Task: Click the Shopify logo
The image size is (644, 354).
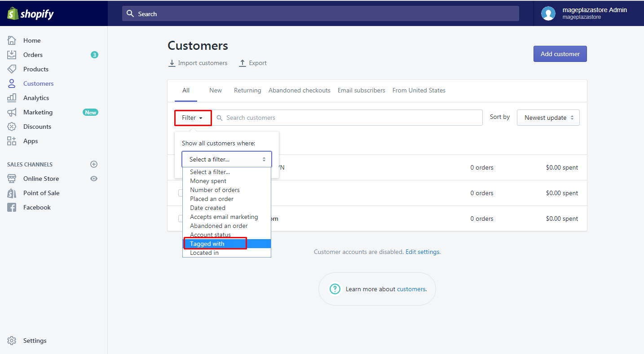Action: (x=30, y=13)
